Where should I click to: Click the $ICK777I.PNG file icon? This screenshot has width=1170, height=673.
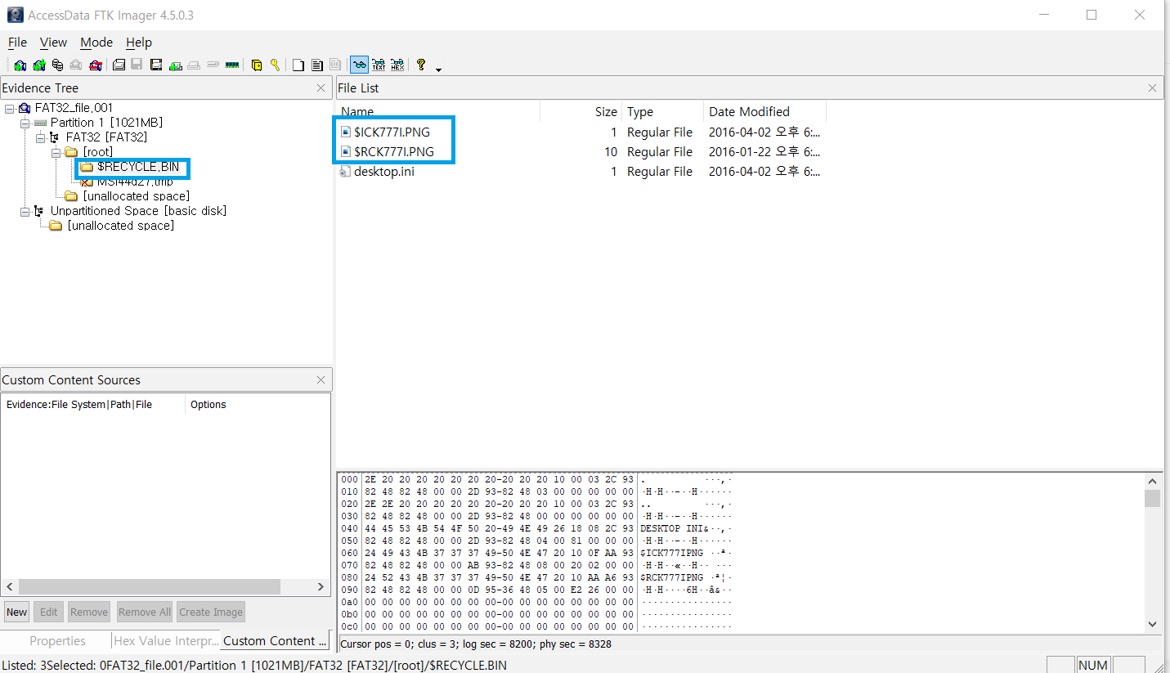pyautogui.click(x=345, y=132)
